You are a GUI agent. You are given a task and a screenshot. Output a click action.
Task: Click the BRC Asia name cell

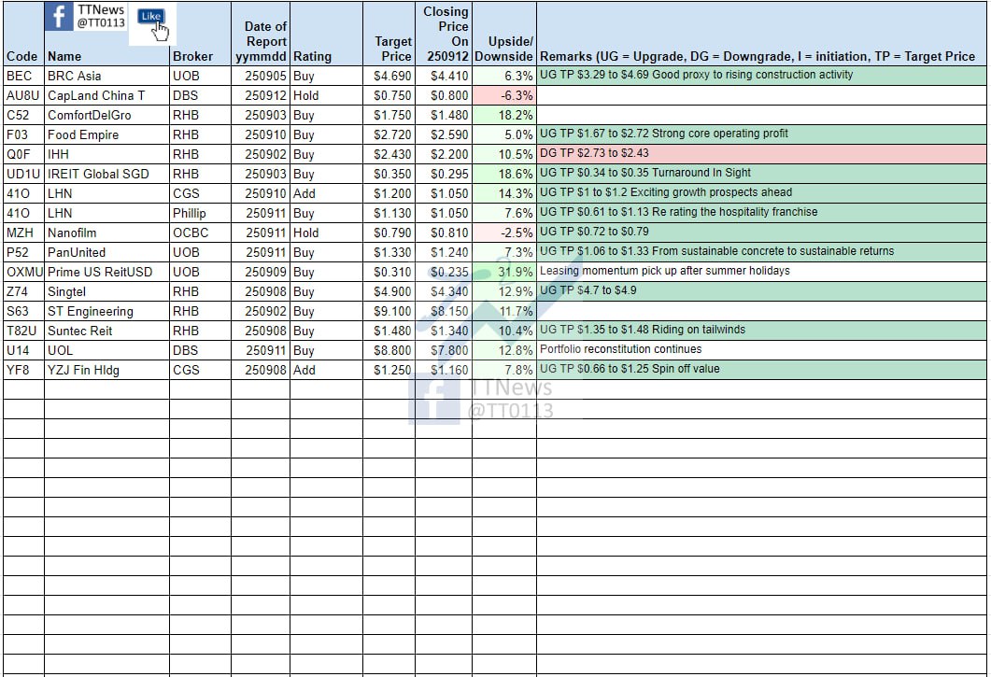pos(106,76)
